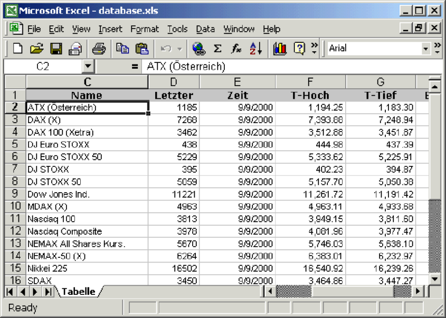Create a new workbook with New icon
The image size is (446, 318).
pyautogui.click(x=17, y=49)
